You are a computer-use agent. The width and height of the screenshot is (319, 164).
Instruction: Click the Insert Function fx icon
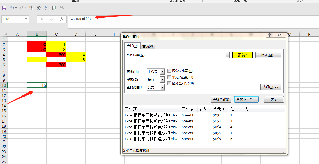coord(61,19)
